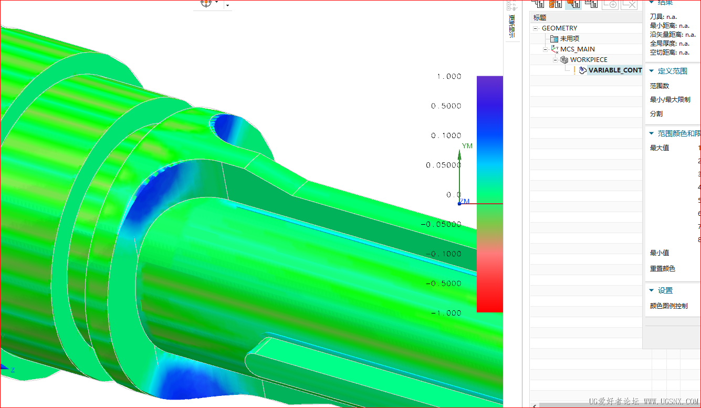This screenshot has height=408, width=701.
Task: Collapse the 设置 section header
Action: 652,290
